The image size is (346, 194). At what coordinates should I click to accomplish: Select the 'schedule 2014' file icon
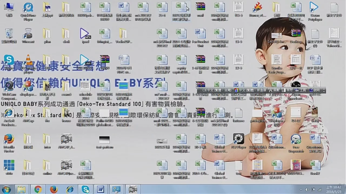coord(85,90)
